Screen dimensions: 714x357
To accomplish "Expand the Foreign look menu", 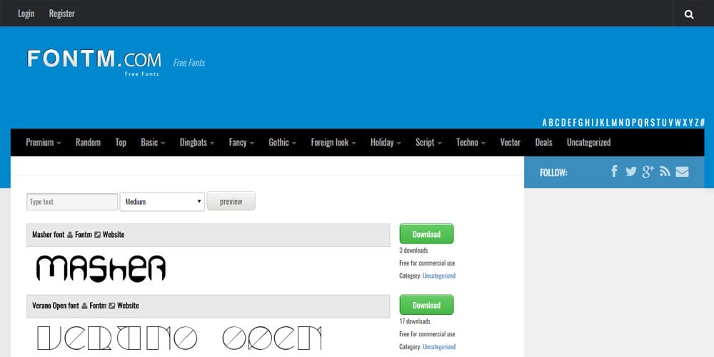I will (x=333, y=143).
